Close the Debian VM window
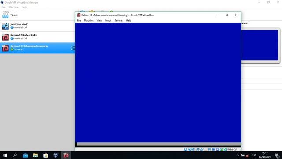Screen dimensions: 282x159 click(236, 15)
